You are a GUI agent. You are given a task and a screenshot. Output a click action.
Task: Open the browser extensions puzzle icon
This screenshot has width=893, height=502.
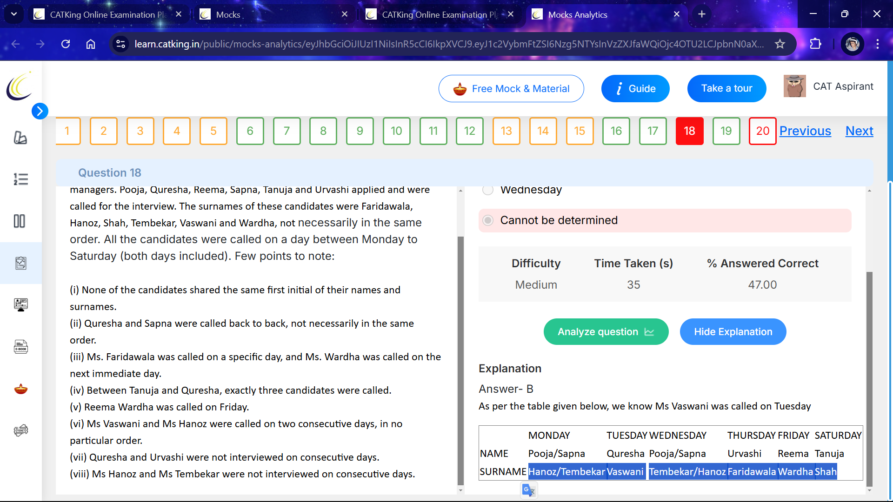[815, 44]
